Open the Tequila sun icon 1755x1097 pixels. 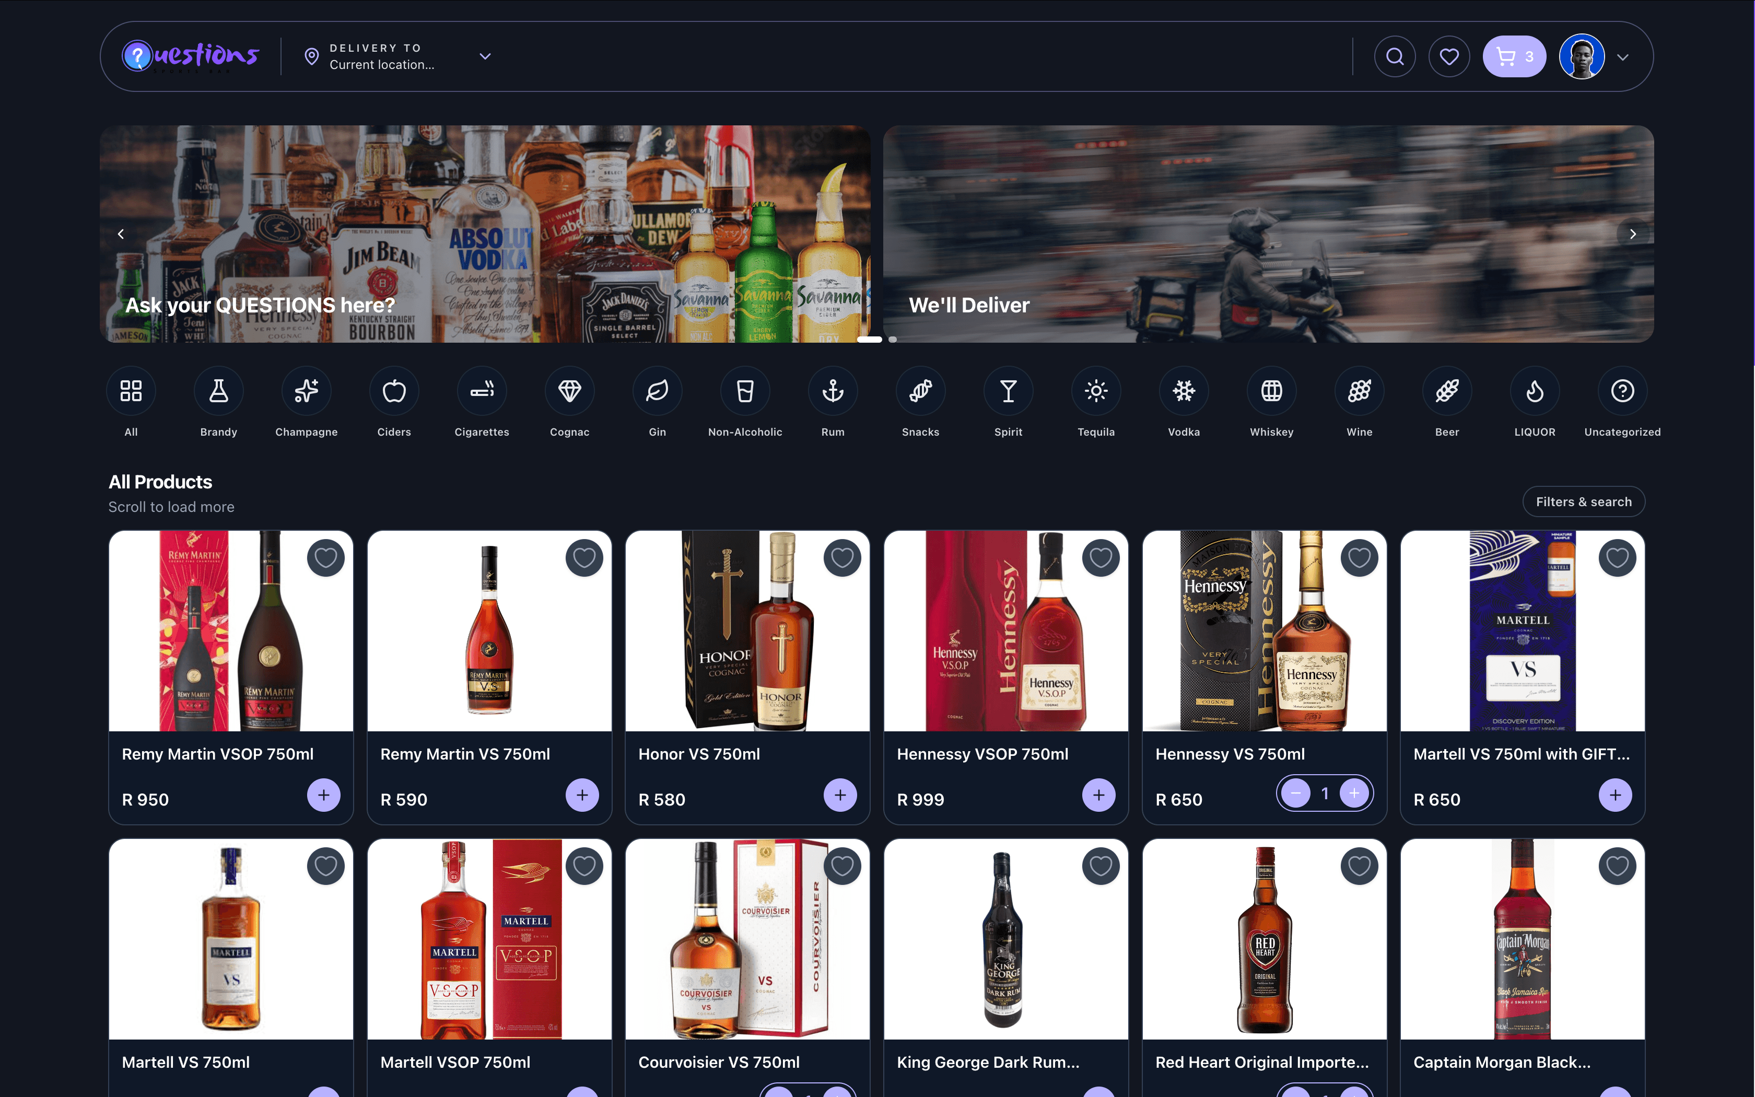click(1096, 391)
